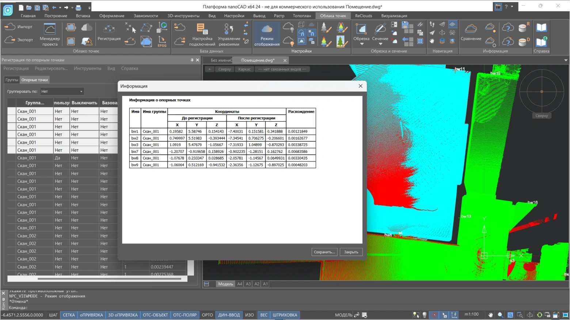Image resolution: width=570 pixels, height=320 pixels.
Task: Open the Группировать по dropdown
Action: tap(62, 91)
